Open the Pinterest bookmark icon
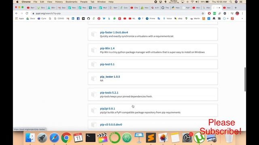 [99, 19]
